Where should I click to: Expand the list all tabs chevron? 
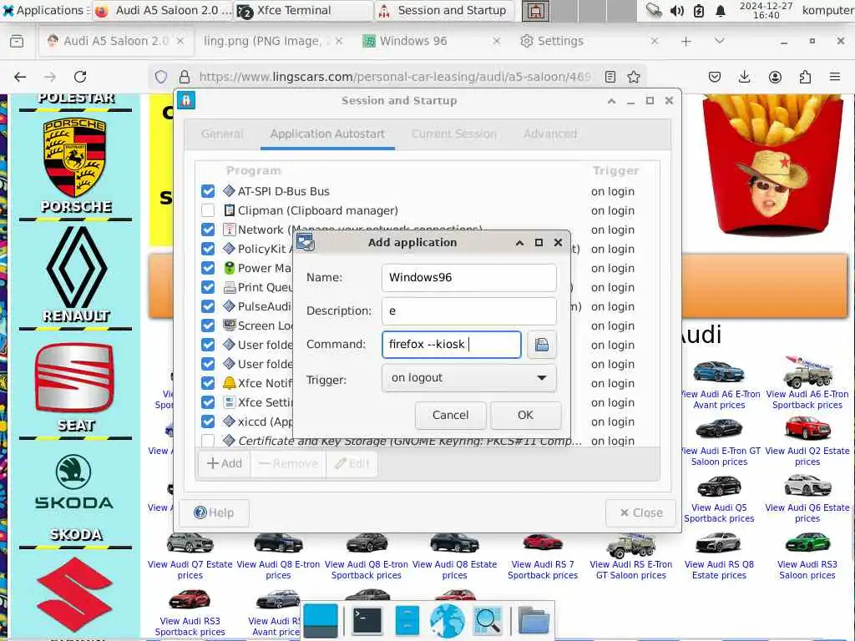(719, 41)
